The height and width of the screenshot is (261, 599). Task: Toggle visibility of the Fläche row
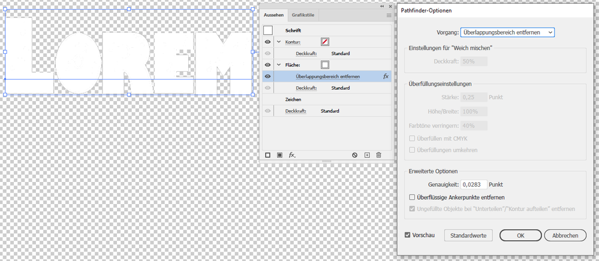[x=268, y=65]
